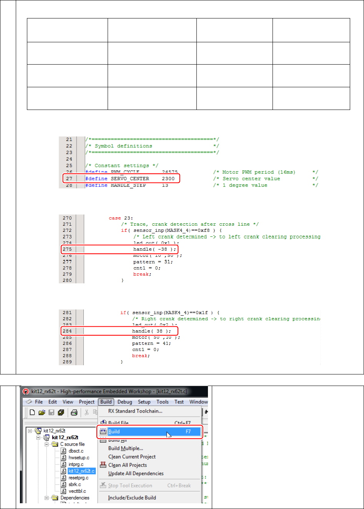Viewport: 364px width, 509px height.
Task: Click '#define HANDLE_STEP 13' code line
Action: pos(127,185)
